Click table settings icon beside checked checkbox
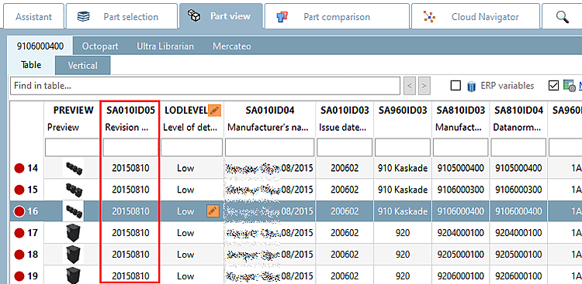The image size is (582, 284). [x=569, y=86]
